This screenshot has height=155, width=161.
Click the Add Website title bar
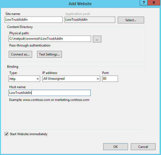tap(80, 4)
